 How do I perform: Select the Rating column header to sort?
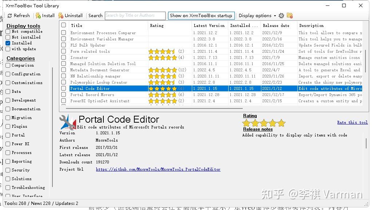(x=157, y=25)
